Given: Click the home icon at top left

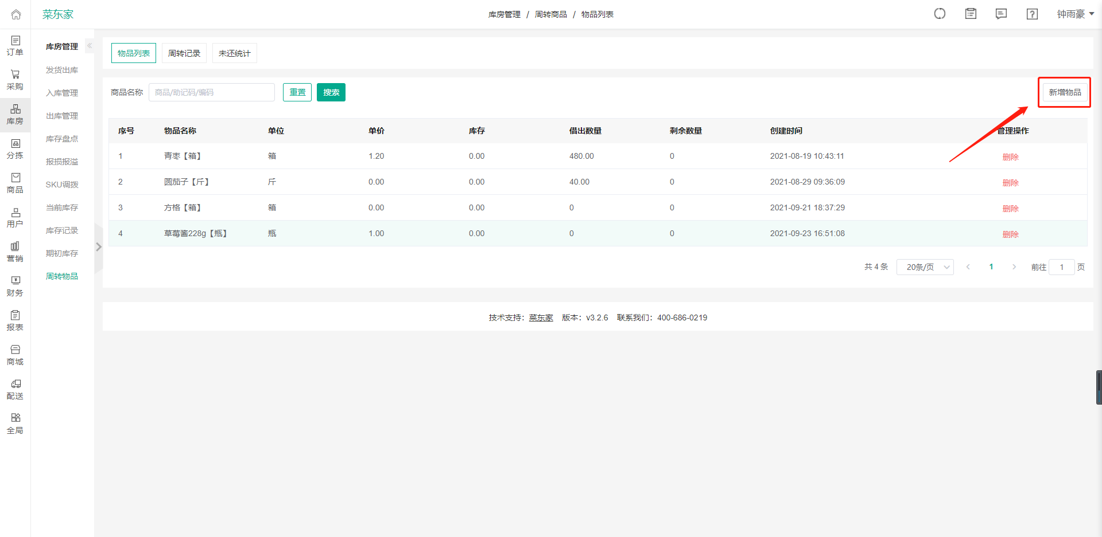Looking at the screenshot, I should click(15, 14).
